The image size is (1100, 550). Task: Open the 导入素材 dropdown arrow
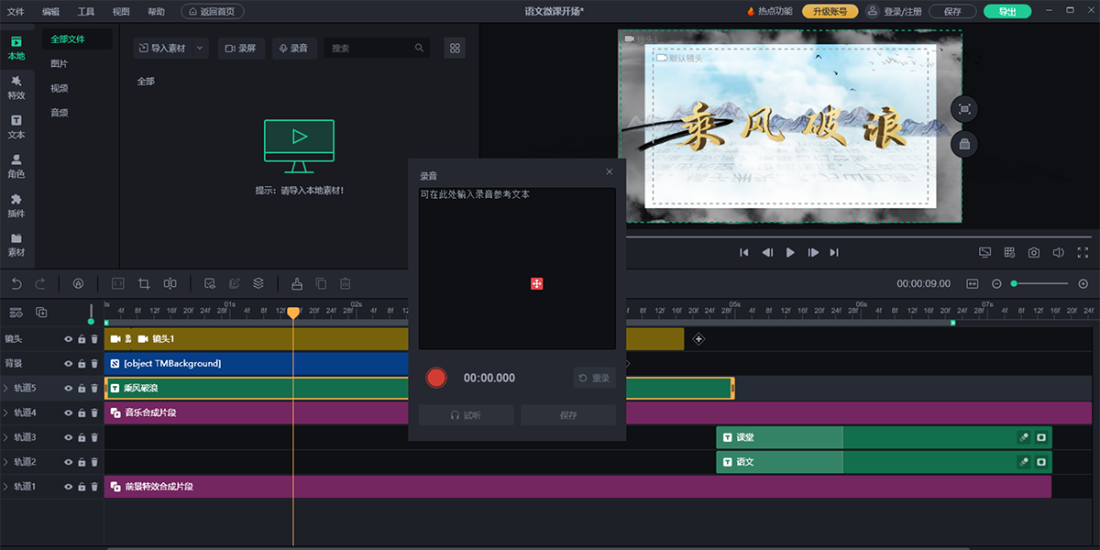coord(201,48)
